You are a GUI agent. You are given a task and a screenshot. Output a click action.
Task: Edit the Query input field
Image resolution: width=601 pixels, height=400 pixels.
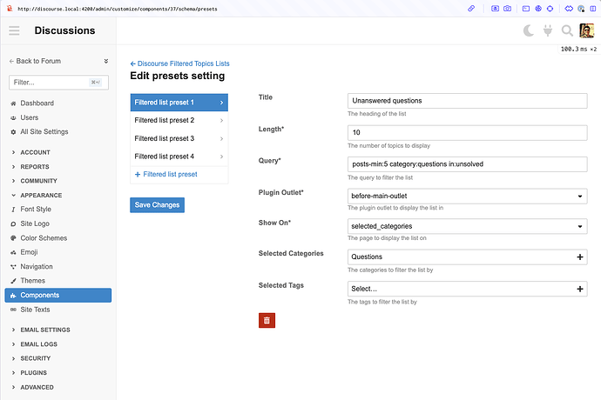pos(467,164)
